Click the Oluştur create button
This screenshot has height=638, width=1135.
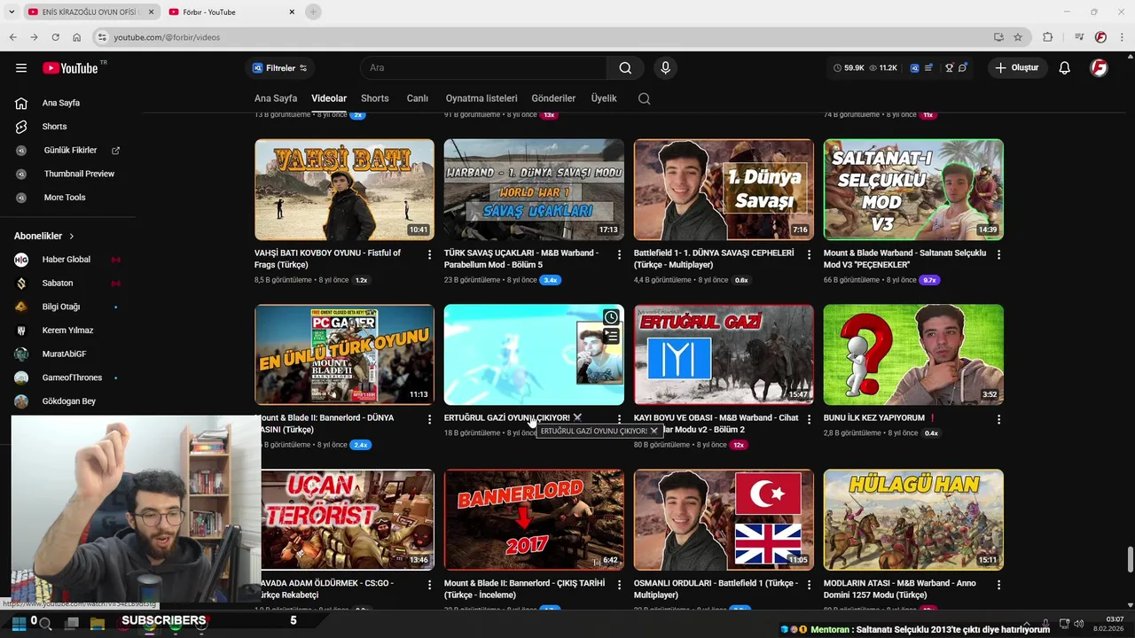(1018, 68)
